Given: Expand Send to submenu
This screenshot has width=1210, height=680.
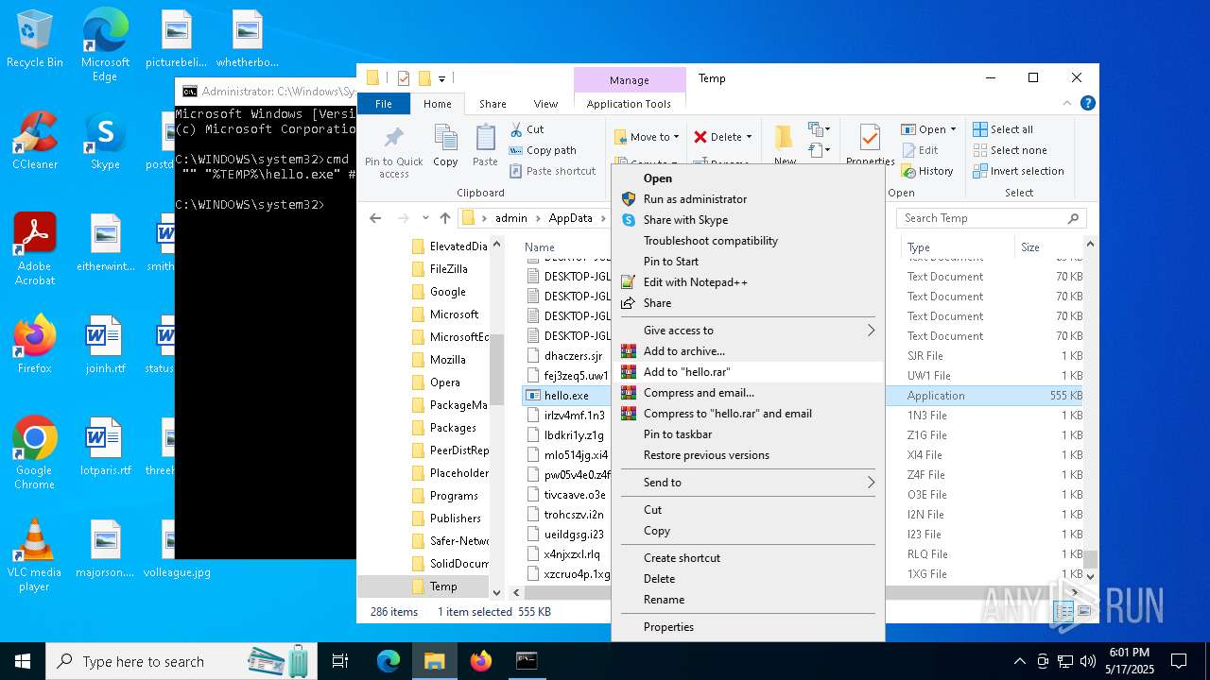Looking at the screenshot, I should [747, 483].
